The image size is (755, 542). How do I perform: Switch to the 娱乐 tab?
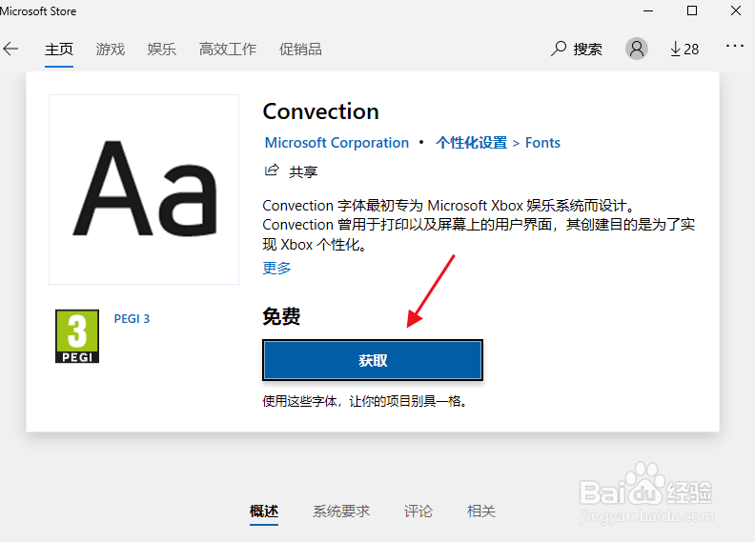(x=162, y=49)
